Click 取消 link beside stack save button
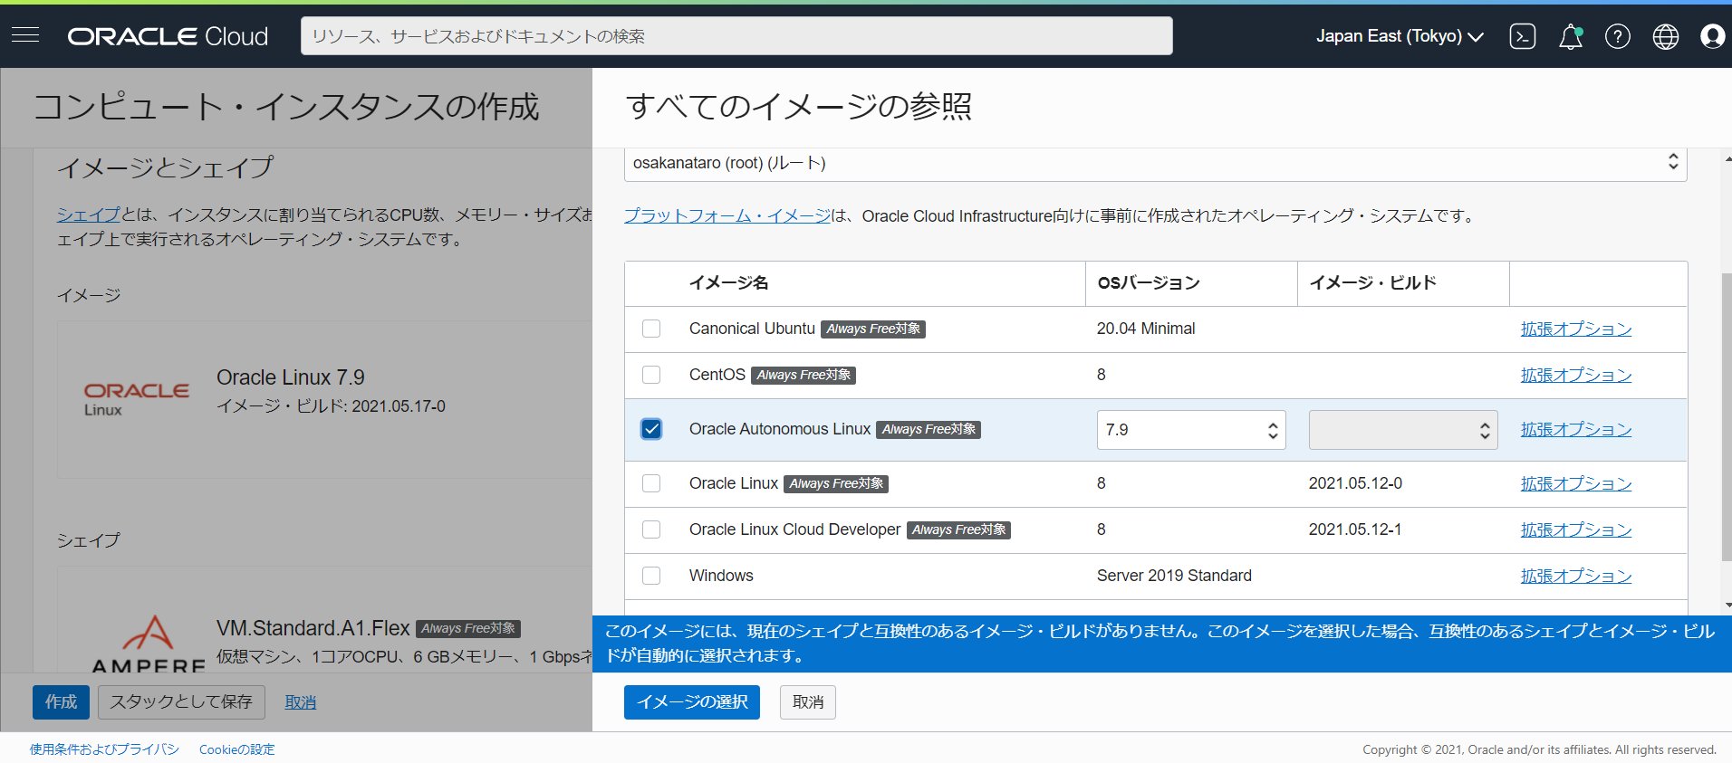The height and width of the screenshot is (763, 1732). tap(301, 702)
